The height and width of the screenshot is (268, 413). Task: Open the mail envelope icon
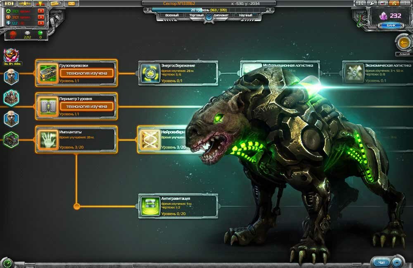[x=72, y=4]
